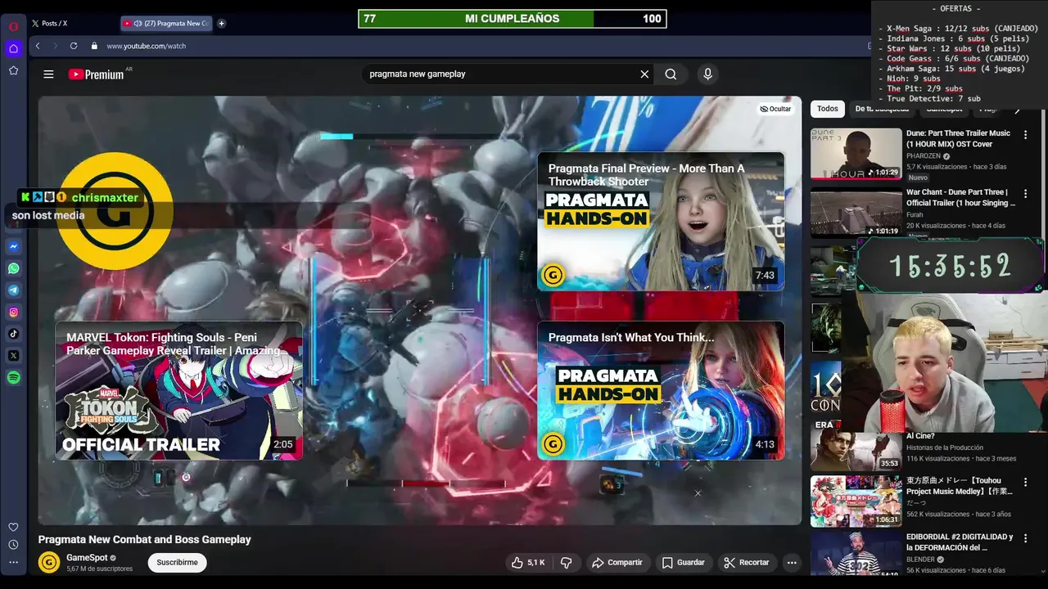
Task: Open War Chant Dune Part Three thumbnail
Action: coord(856,212)
